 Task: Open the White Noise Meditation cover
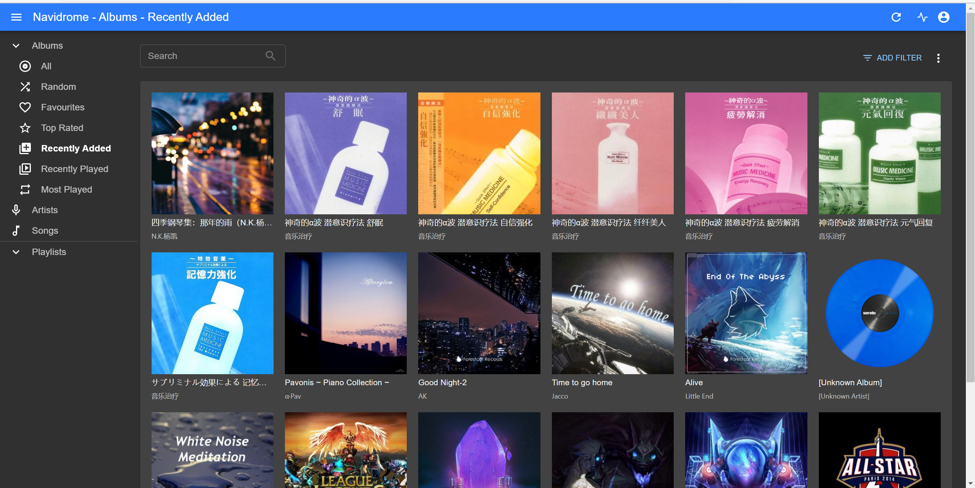212,450
